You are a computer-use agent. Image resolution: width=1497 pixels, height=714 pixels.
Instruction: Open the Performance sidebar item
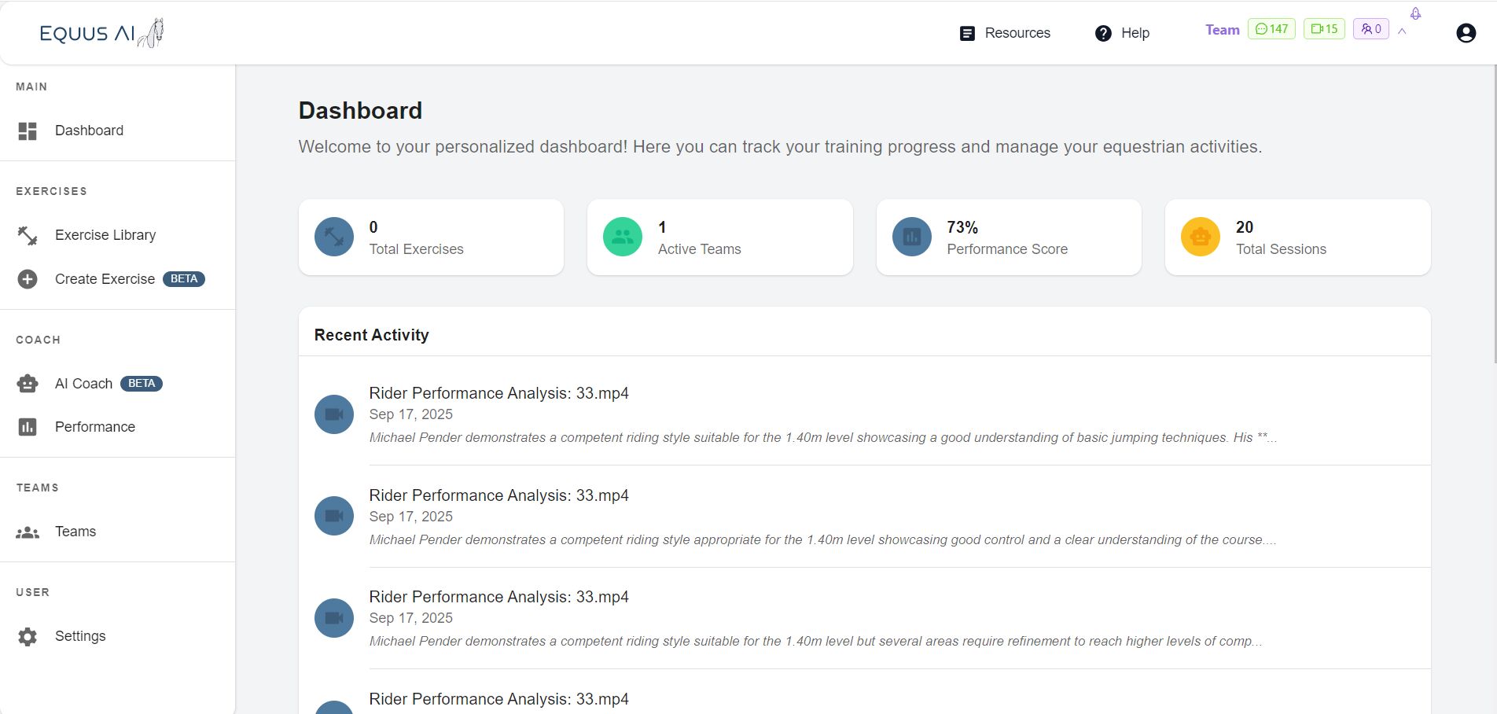pyautogui.click(x=94, y=427)
